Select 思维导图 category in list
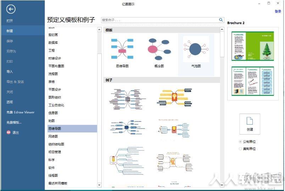285x191 pixels. pos(72,129)
